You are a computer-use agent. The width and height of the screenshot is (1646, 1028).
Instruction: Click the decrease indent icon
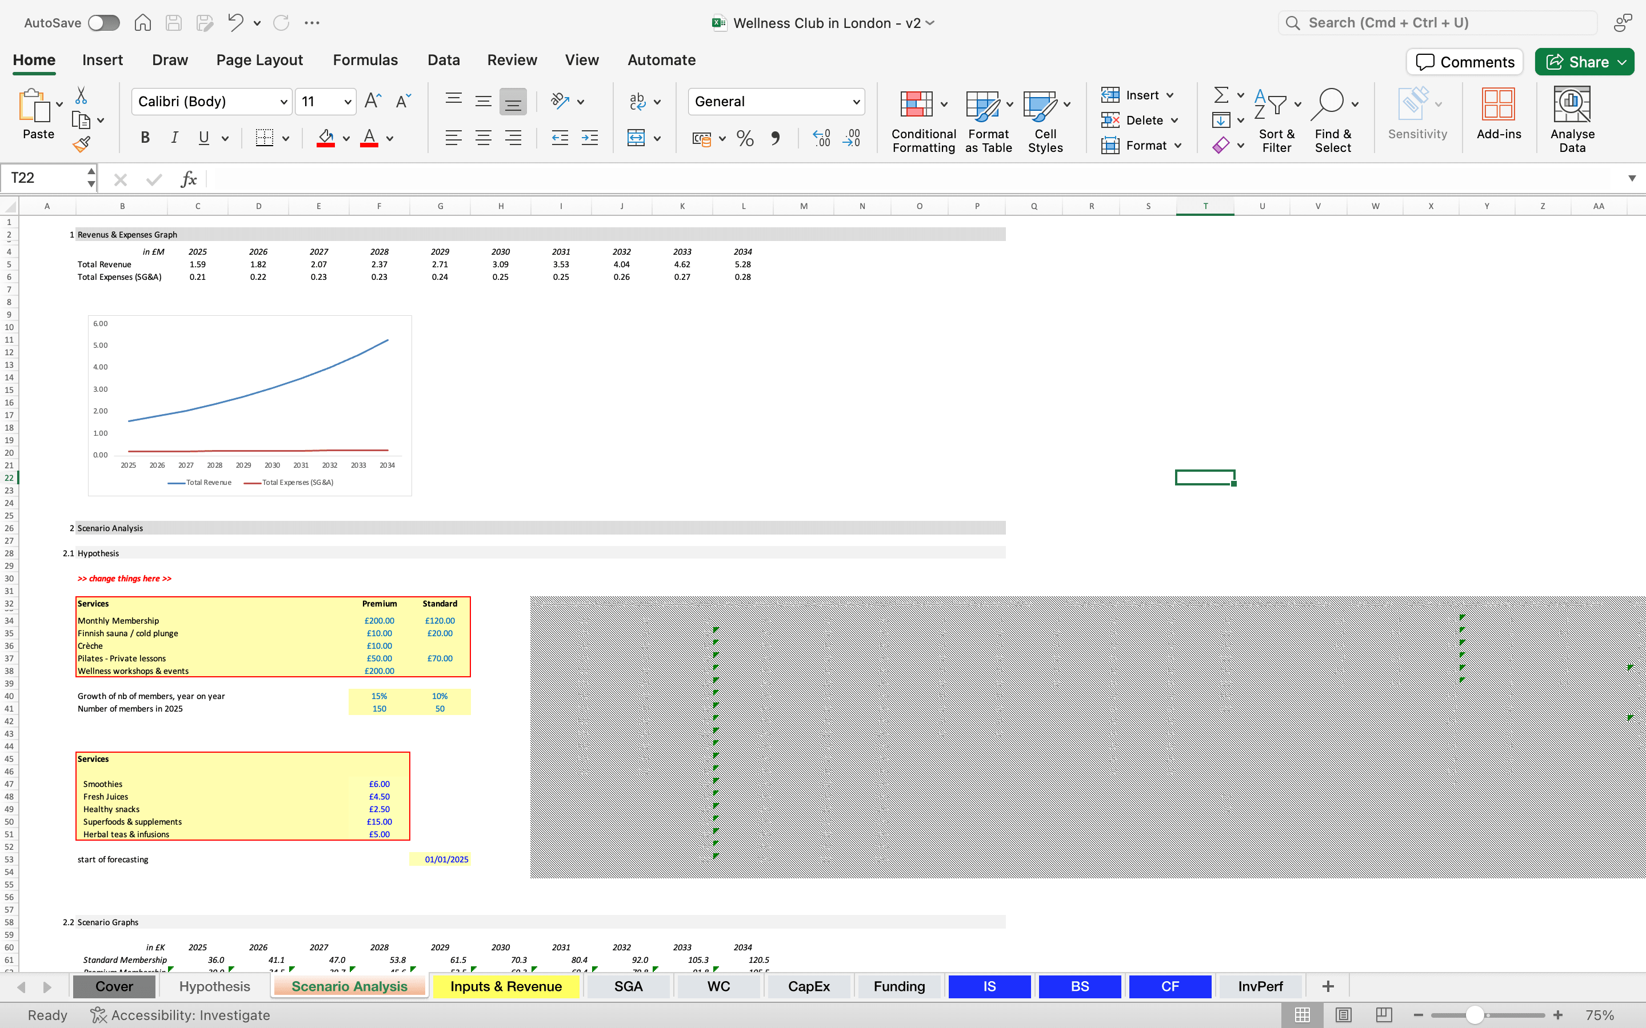click(560, 138)
